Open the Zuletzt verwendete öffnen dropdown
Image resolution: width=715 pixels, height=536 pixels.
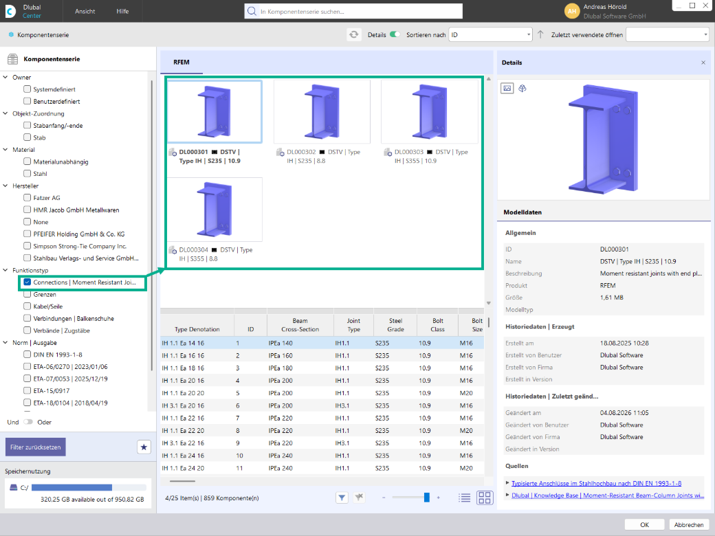coord(667,34)
